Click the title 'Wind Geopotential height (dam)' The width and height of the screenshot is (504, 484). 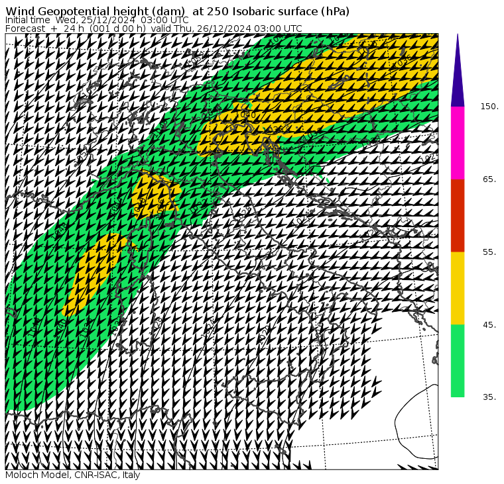tap(95, 11)
